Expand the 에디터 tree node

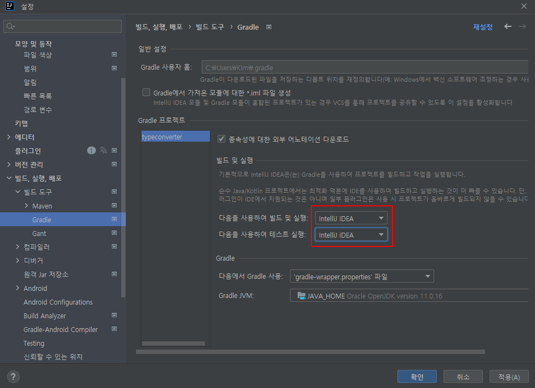[9, 137]
